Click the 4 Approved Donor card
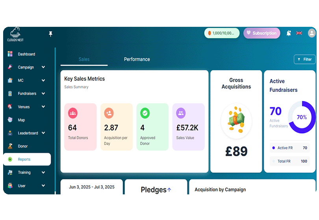Screen dimensions: 319x220 click(152, 127)
